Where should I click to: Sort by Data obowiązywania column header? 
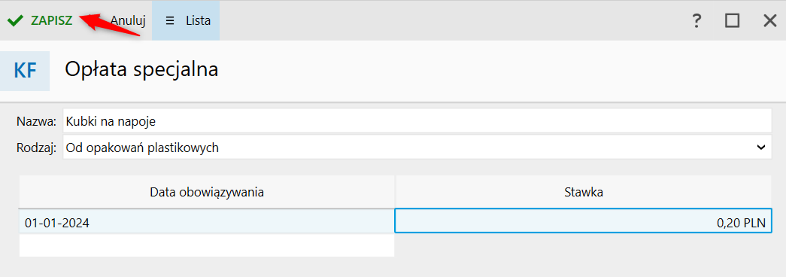(207, 192)
